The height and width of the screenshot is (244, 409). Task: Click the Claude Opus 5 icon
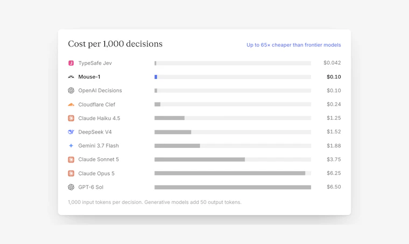(71, 173)
